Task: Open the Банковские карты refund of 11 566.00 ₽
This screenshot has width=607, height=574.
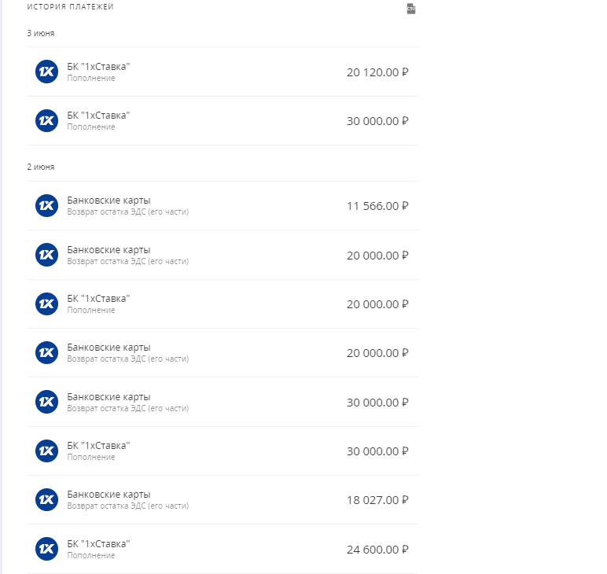Action: click(109, 201)
